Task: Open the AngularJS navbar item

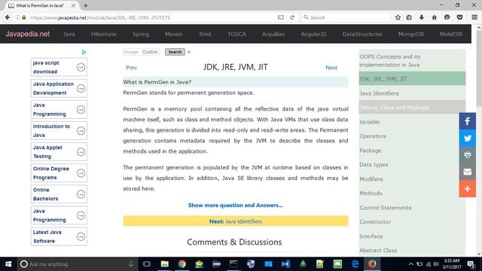Action: (313, 34)
